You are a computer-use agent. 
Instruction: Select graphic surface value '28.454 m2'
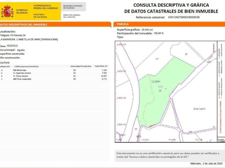click(147, 30)
